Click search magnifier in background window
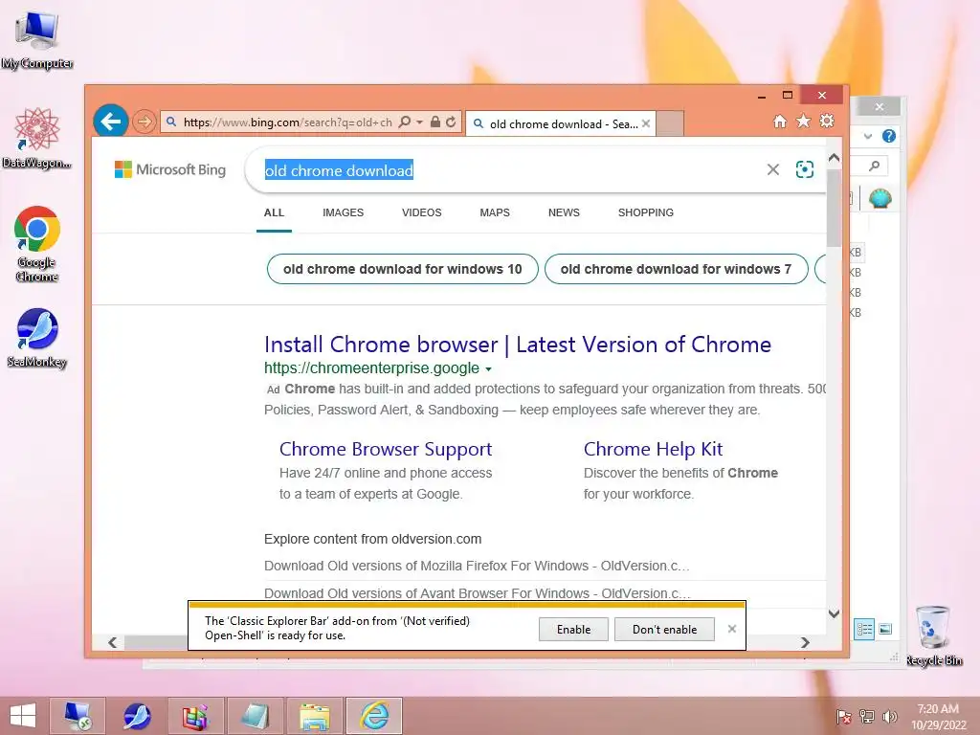Image resolution: width=980 pixels, height=735 pixels. click(x=875, y=166)
